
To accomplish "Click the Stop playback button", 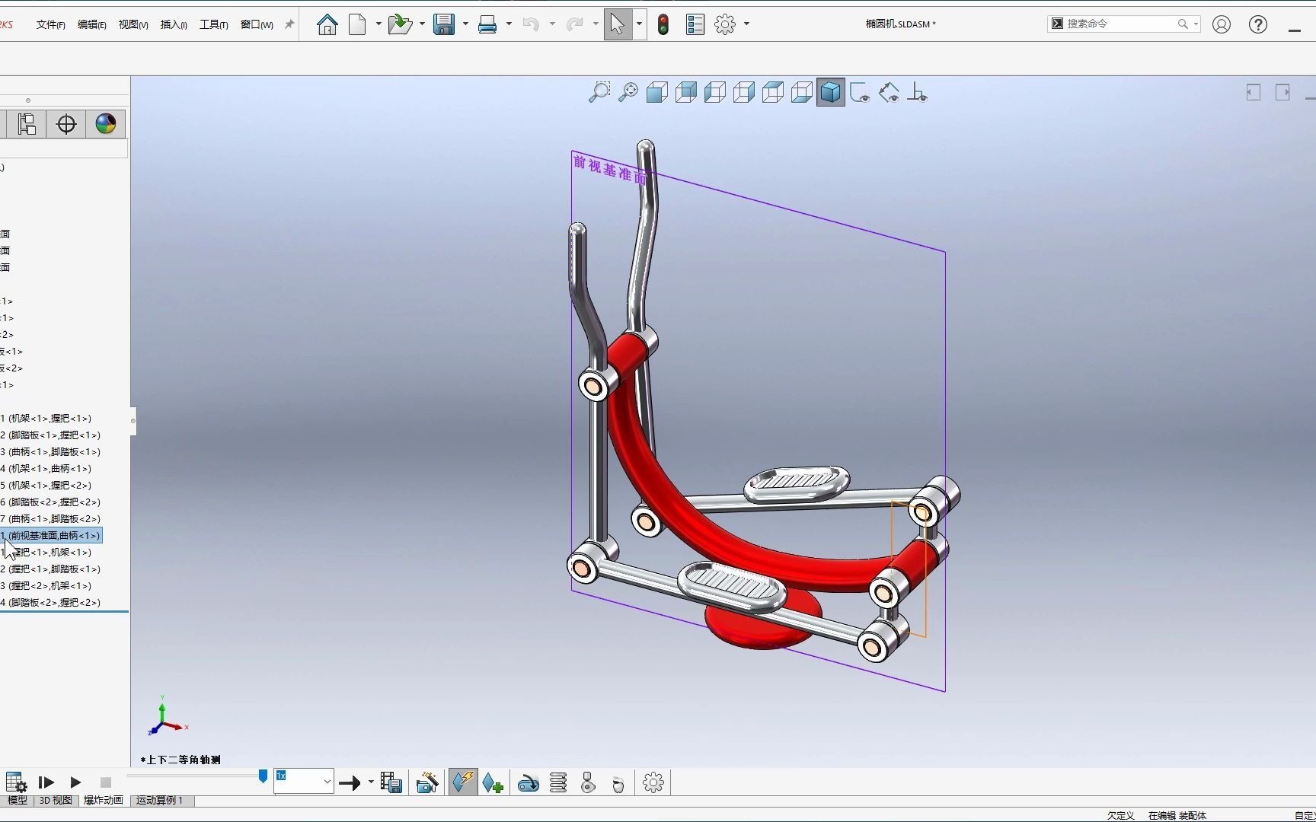I will coord(104,782).
